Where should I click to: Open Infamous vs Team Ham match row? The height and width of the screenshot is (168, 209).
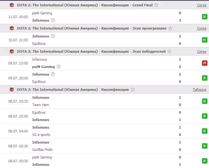click(104, 101)
